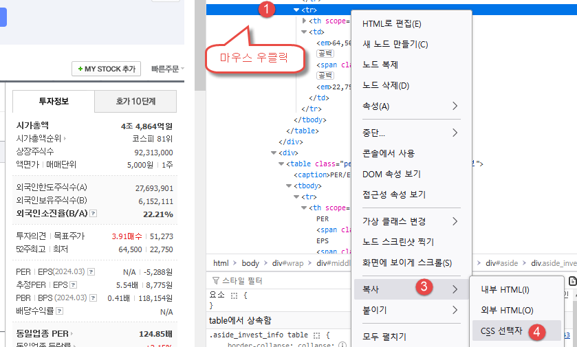Viewport: 577px width, 347px height.
Task: Open help icon beside PER EPS(2024.03)
Action: click(x=91, y=271)
